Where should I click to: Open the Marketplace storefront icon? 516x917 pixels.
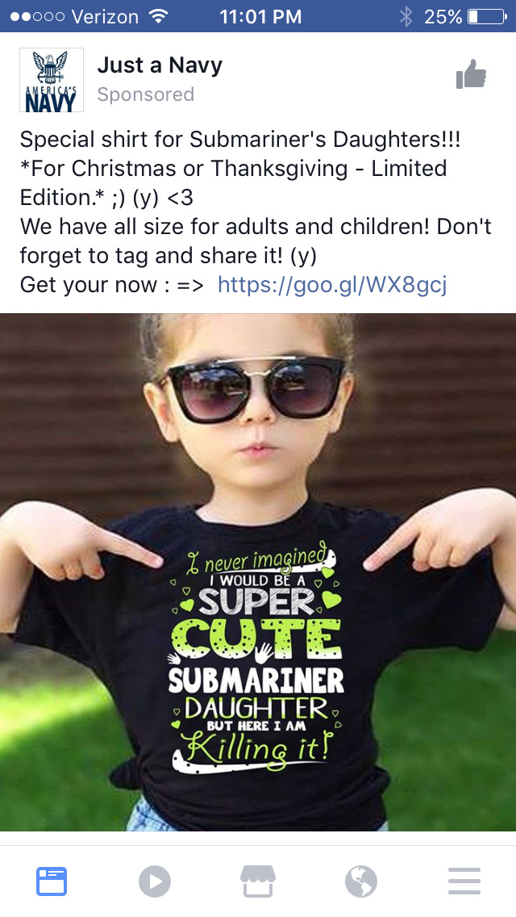[x=258, y=881]
